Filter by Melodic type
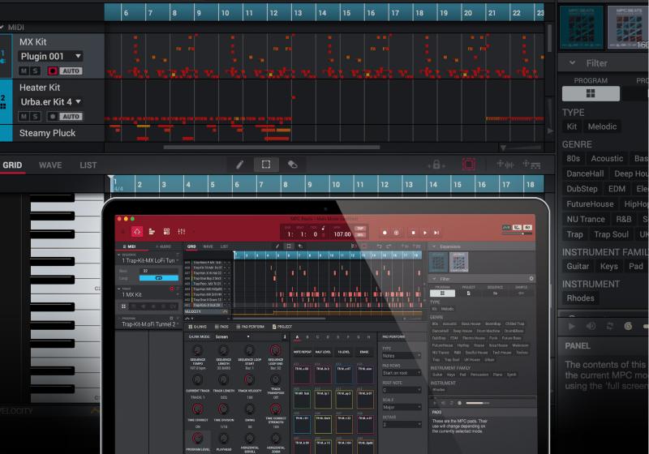The image size is (649, 454). click(x=602, y=126)
